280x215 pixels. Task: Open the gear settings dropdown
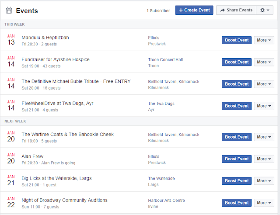pyautogui.click(x=265, y=10)
